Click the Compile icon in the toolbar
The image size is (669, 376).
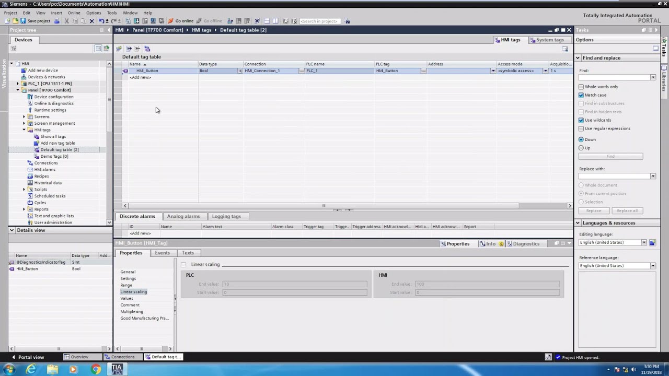point(128,21)
